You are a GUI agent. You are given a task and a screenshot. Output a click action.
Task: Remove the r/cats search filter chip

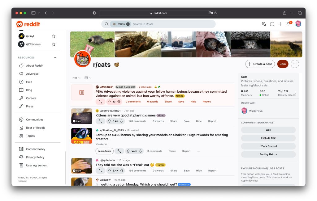[x=128, y=24]
